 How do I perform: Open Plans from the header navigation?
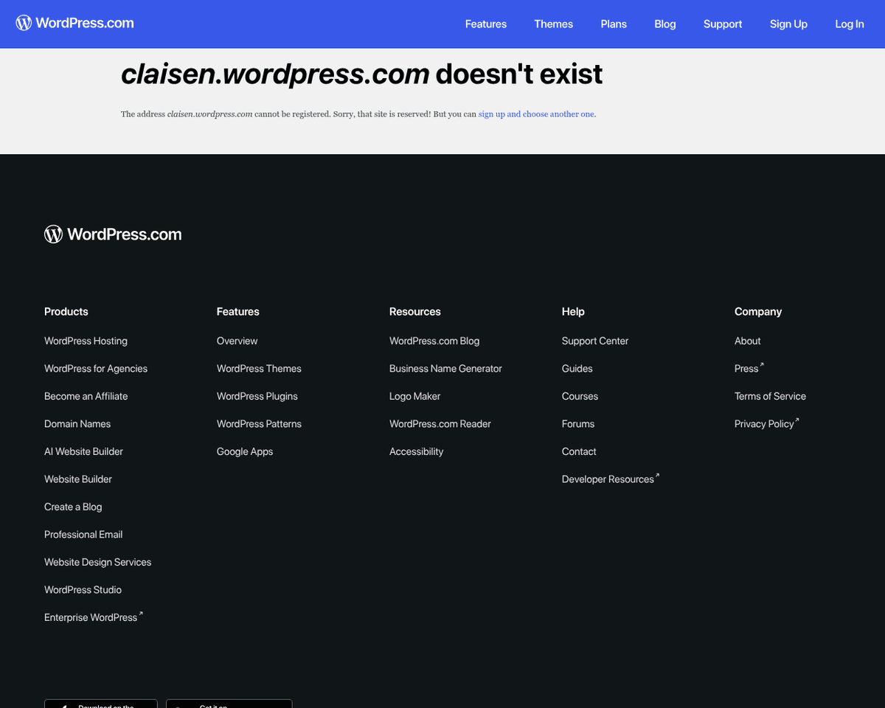tap(613, 24)
